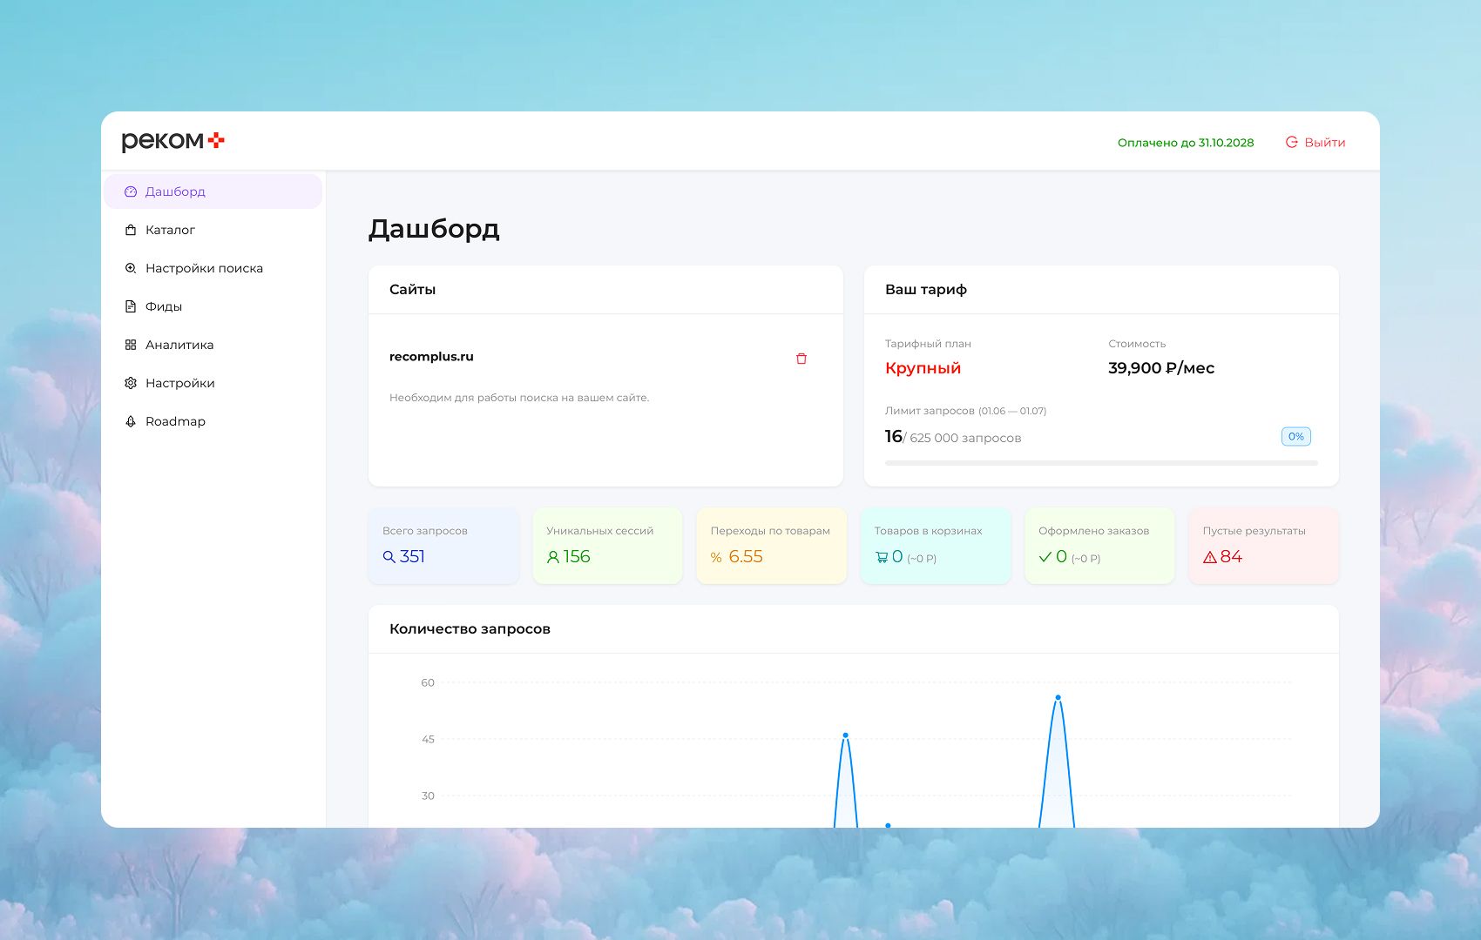Click the 0% usage badge
The width and height of the screenshot is (1481, 940).
click(x=1296, y=437)
